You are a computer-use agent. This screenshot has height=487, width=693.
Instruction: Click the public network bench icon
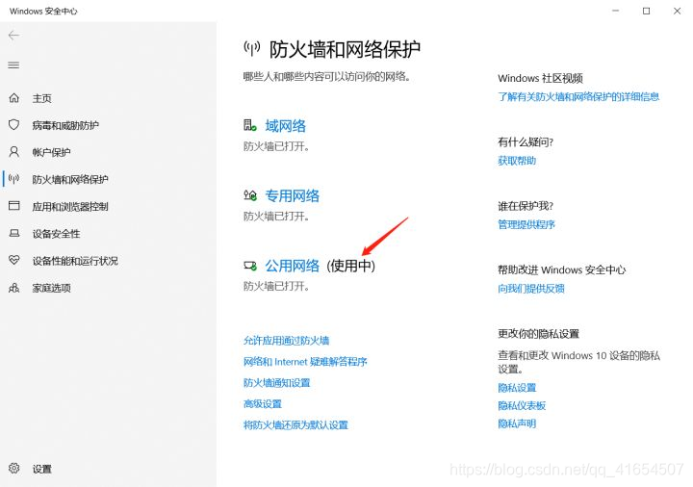point(250,266)
